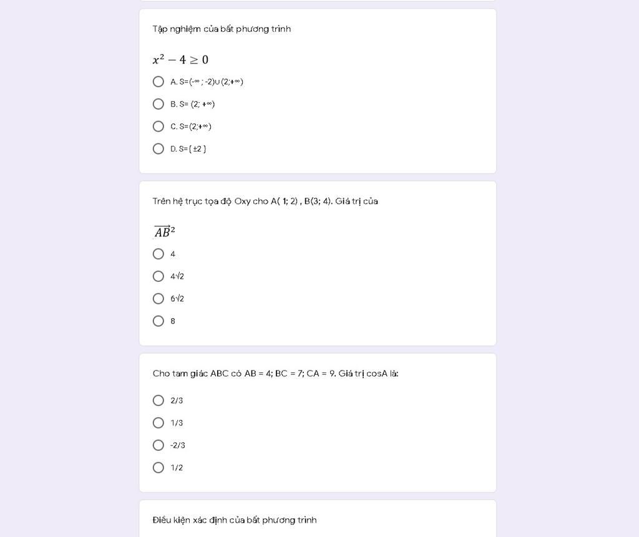Viewport: 639px width, 537px height.
Task: Select answer 8 for vector AB squared
Action: click(158, 321)
